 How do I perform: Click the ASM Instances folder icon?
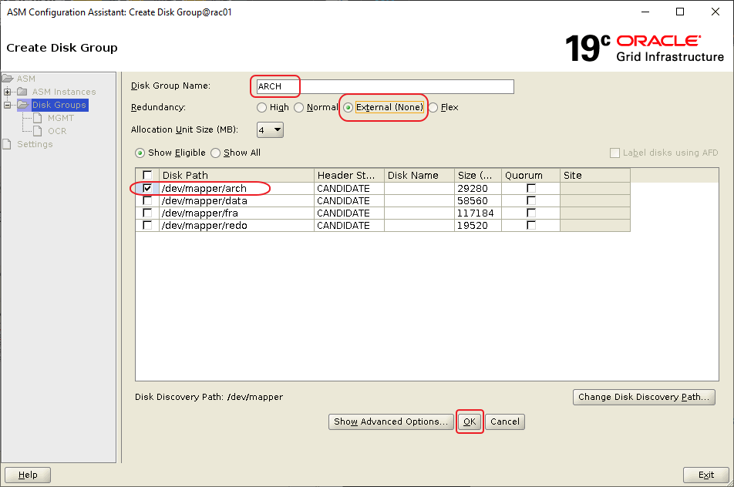pyautogui.click(x=23, y=92)
